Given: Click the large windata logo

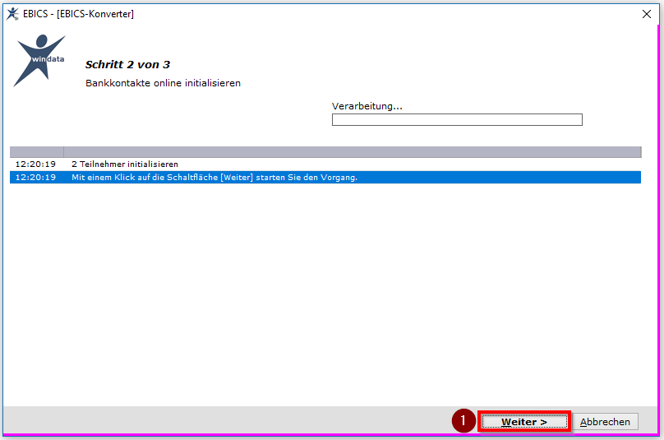Looking at the screenshot, I should point(39,61).
